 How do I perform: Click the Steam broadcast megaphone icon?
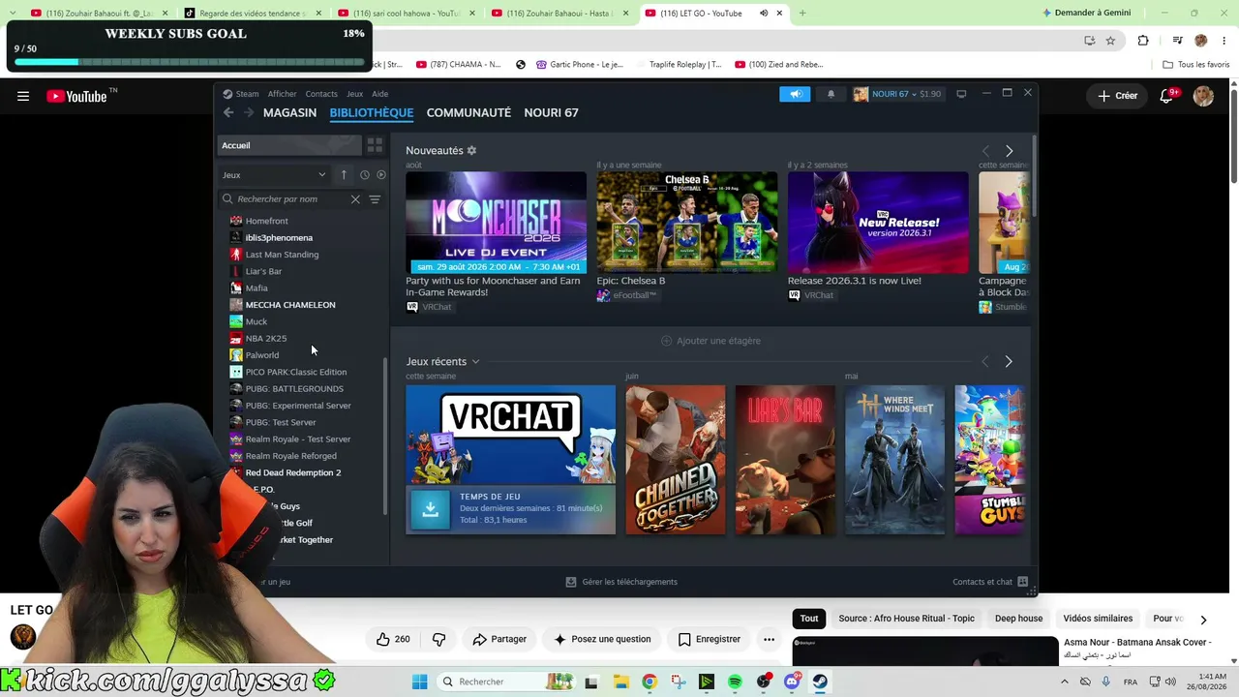coord(795,94)
